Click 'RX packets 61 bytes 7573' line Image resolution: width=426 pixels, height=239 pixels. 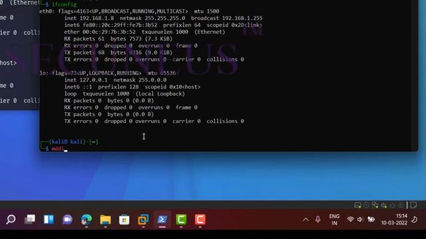coord(118,39)
